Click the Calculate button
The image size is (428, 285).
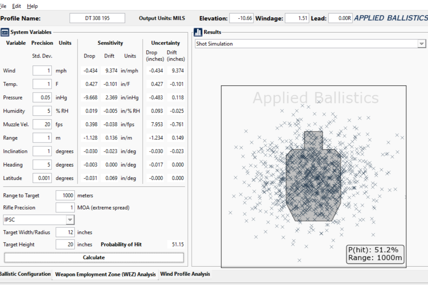coord(94,258)
